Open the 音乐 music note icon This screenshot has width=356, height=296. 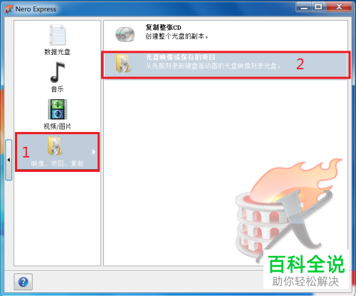click(x=58, y=72)
